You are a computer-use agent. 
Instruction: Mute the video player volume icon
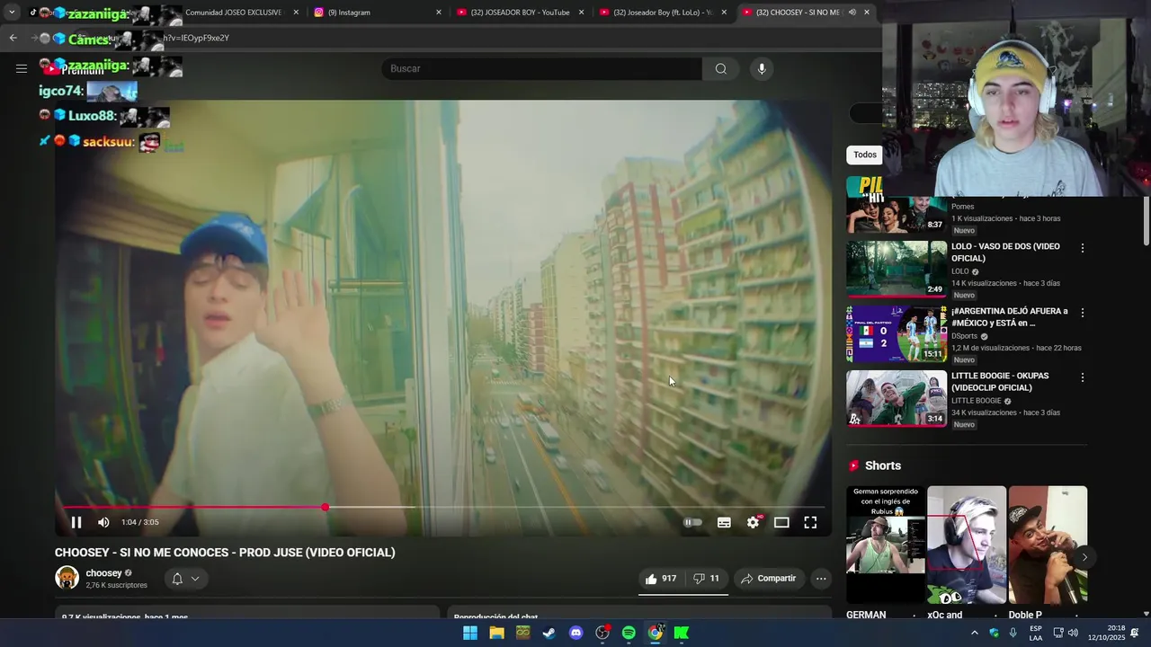tap(103, 522)
